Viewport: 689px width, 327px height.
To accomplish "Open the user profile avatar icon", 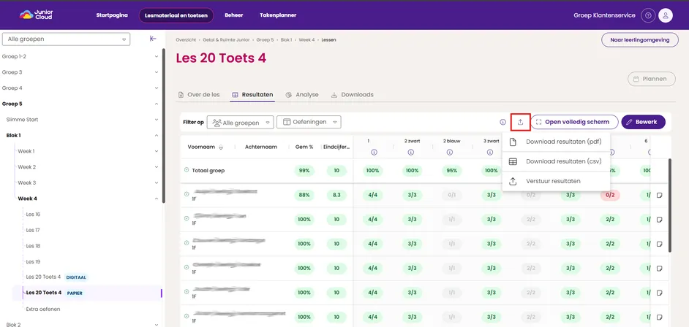I will click(666, 15).
